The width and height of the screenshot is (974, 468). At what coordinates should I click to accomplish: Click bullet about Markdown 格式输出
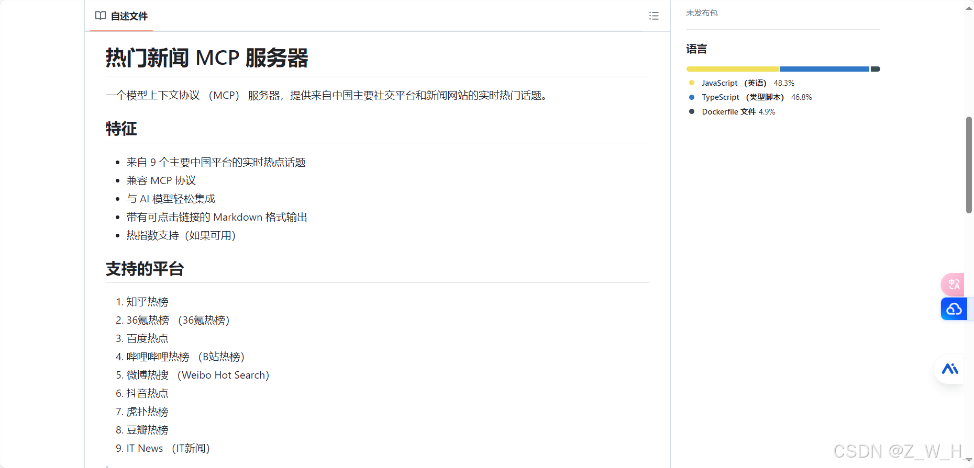217,217
